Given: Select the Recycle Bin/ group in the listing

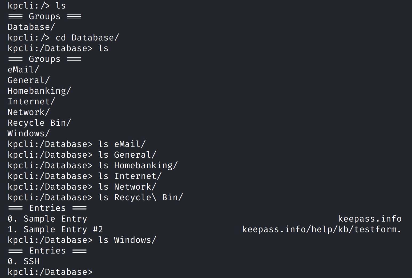Looking at the screenshot, I should tap(39, 123).
